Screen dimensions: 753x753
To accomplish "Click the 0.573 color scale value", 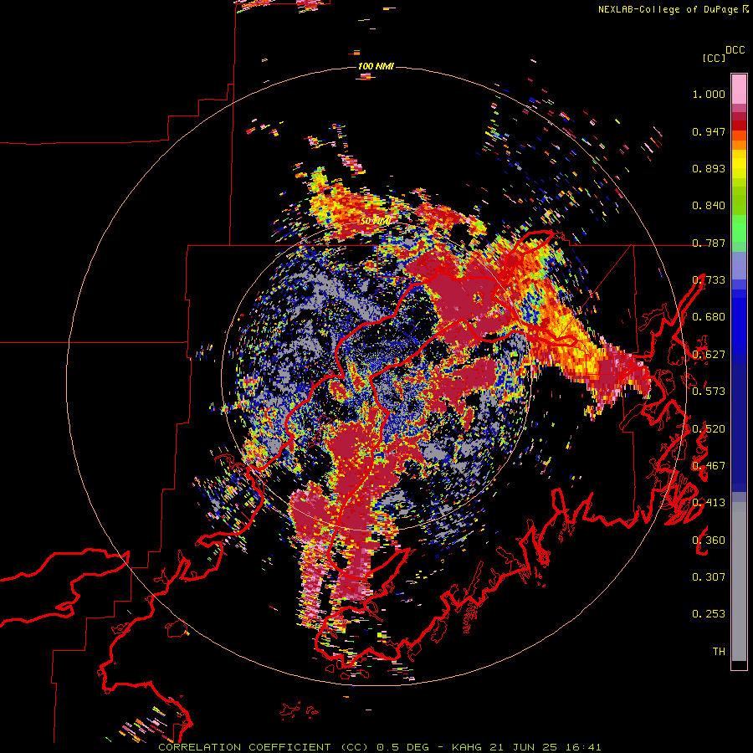I will click(709, 391).
